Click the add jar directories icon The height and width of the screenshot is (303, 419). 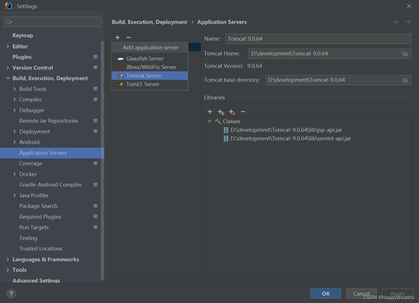[232, 112]
